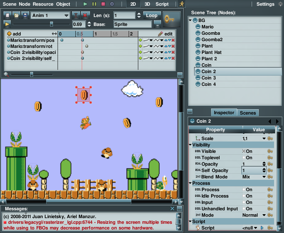Play the animation with the yellow play arrow
284x233 pixels.
tap(7, 24)
